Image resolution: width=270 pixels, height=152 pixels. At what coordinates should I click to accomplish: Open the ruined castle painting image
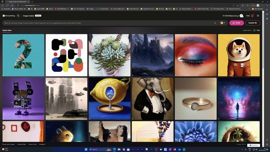(x=110, y=131)
